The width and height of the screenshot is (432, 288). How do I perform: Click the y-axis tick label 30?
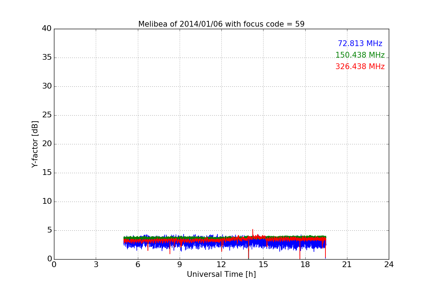[x=47, y=86]
